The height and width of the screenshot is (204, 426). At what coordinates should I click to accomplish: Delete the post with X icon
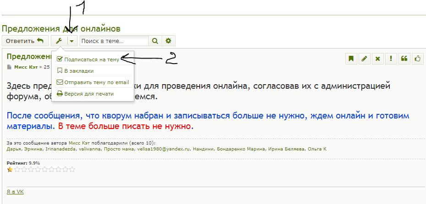click(377, 59)
